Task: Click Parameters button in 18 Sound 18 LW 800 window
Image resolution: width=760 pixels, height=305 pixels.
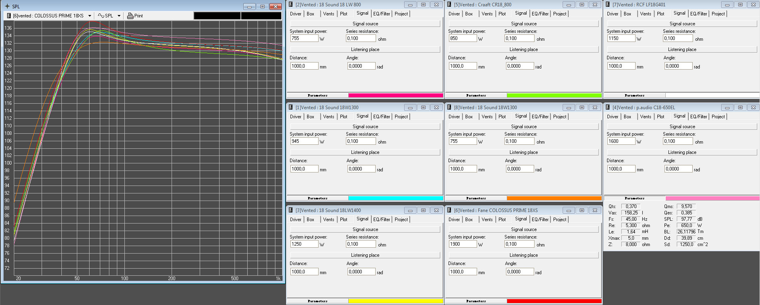Action: [x=317, y=95]
